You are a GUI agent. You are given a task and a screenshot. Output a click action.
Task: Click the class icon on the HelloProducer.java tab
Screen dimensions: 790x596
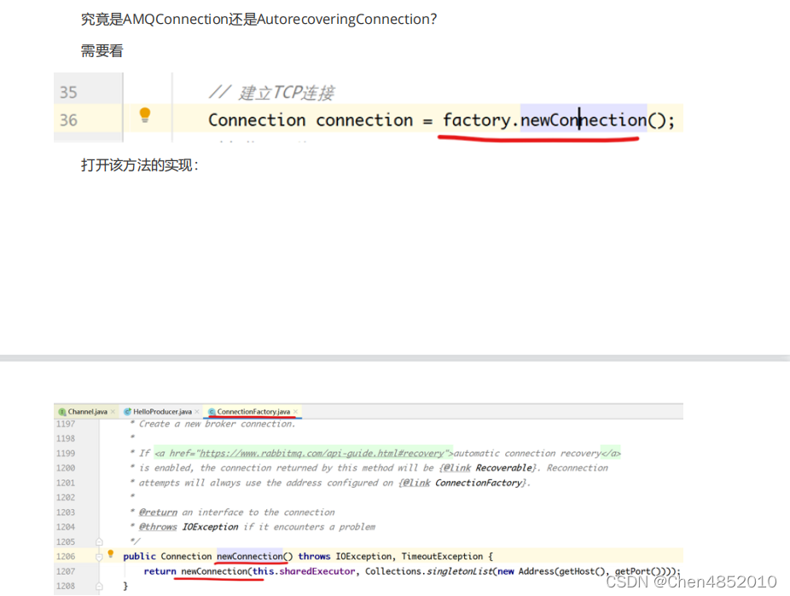pyautogui.click(x=127, y=412)
